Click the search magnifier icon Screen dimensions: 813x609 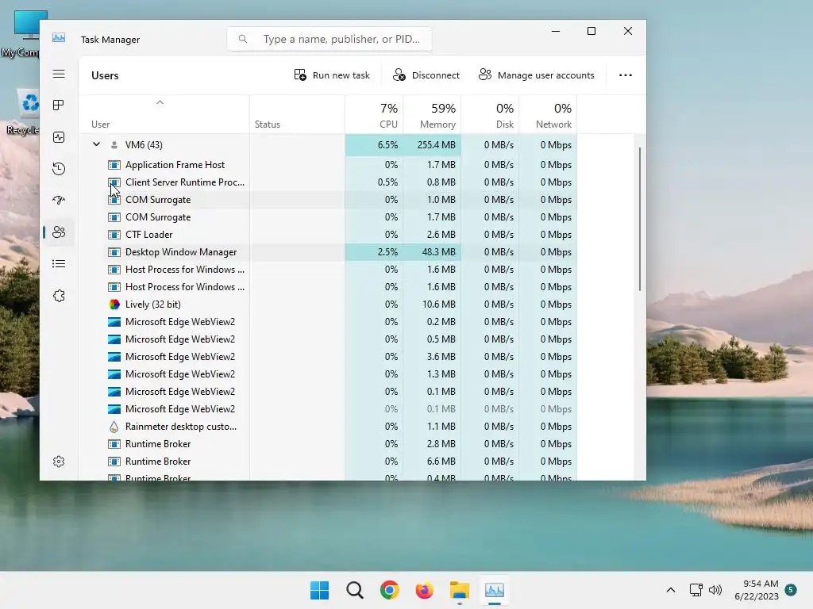(x=243, y=39)
